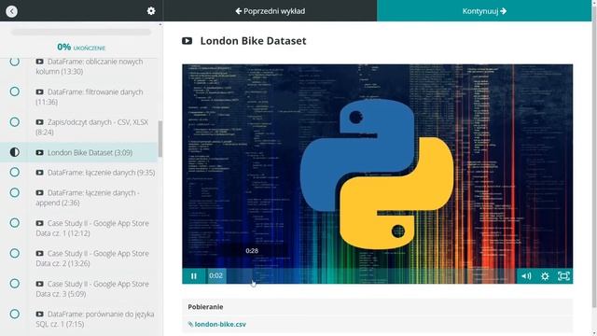
Task: Click video icon for łączenie danych - append
Action: click(39, 193)
